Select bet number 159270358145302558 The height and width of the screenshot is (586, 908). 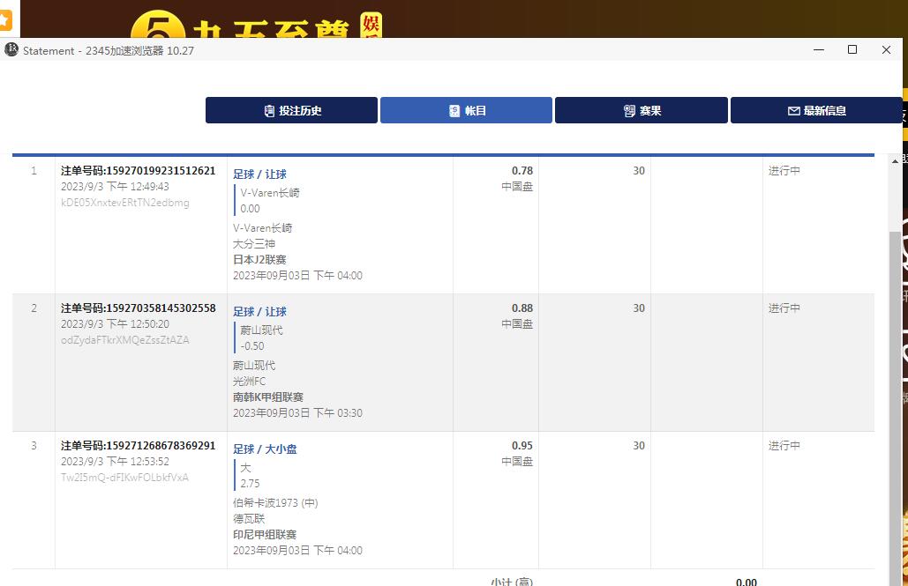pyautogui.click(x=138, y=308)
